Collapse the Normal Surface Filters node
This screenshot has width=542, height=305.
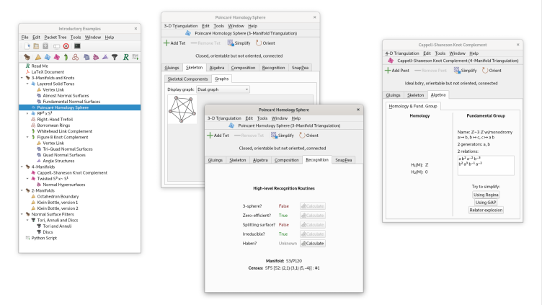(x=22, y=214)
